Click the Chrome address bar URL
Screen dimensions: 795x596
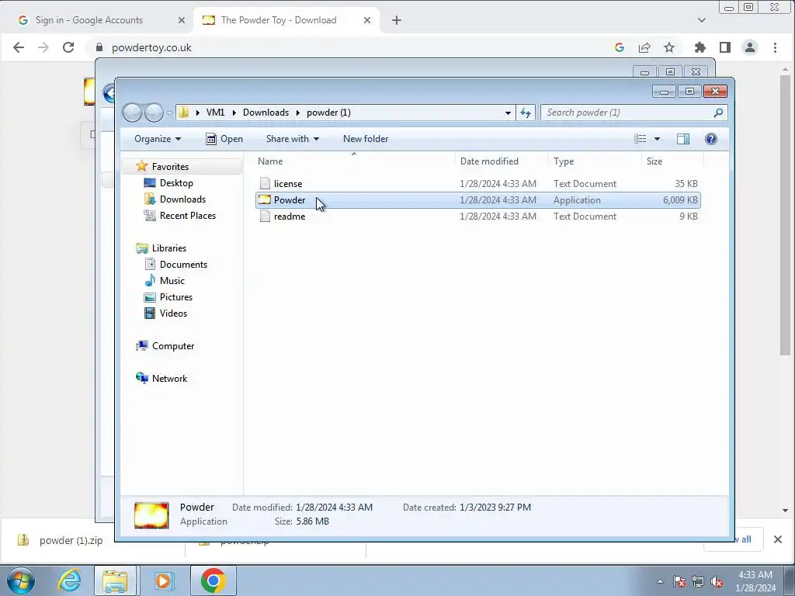click(x=151, y=47)
